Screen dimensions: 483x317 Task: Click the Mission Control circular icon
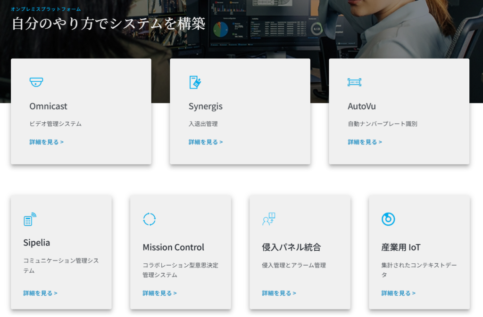coord(149,219)
